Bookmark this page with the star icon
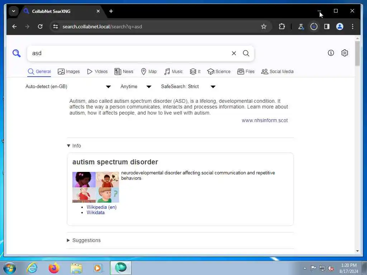This screenshot has width=367, height=275. 263,26
